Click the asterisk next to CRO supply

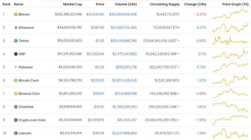coord(179,120)
